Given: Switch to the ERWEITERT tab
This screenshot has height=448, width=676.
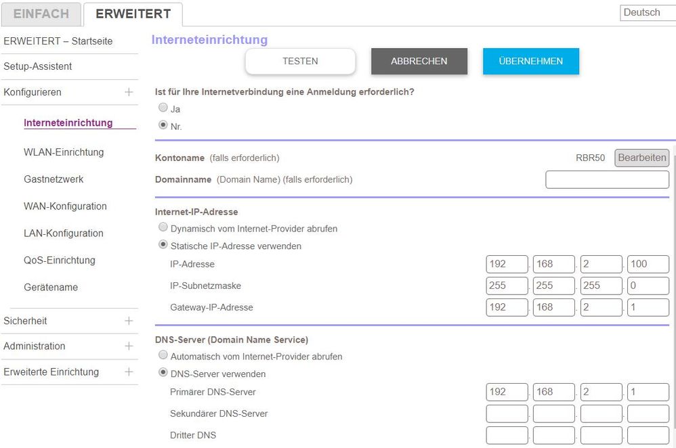Looking at the screenshot, I should tap(133, 14).
